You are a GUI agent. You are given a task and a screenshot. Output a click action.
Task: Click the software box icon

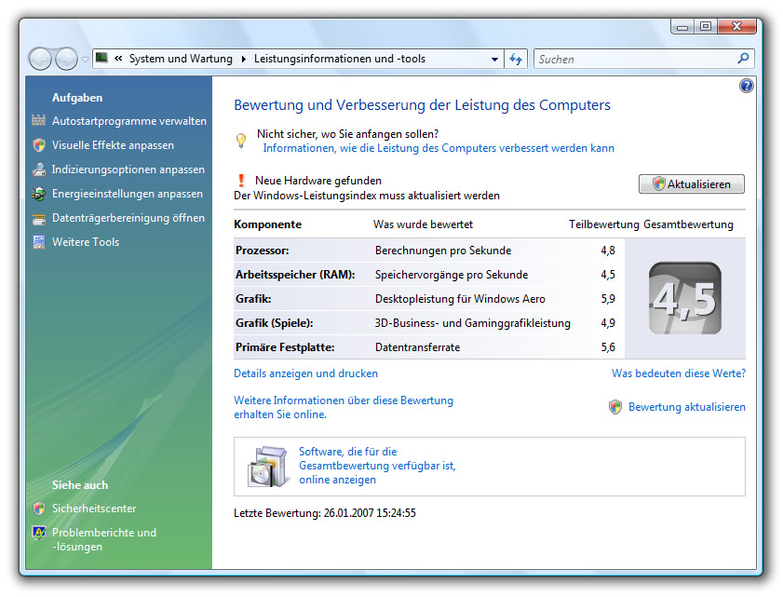[269, 466]
